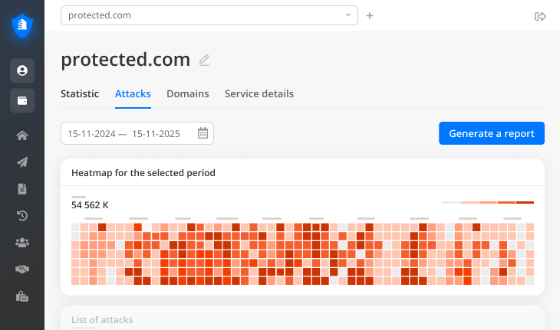Click the logout icon at top right
560x330 pixels.
tap(540, 16)
